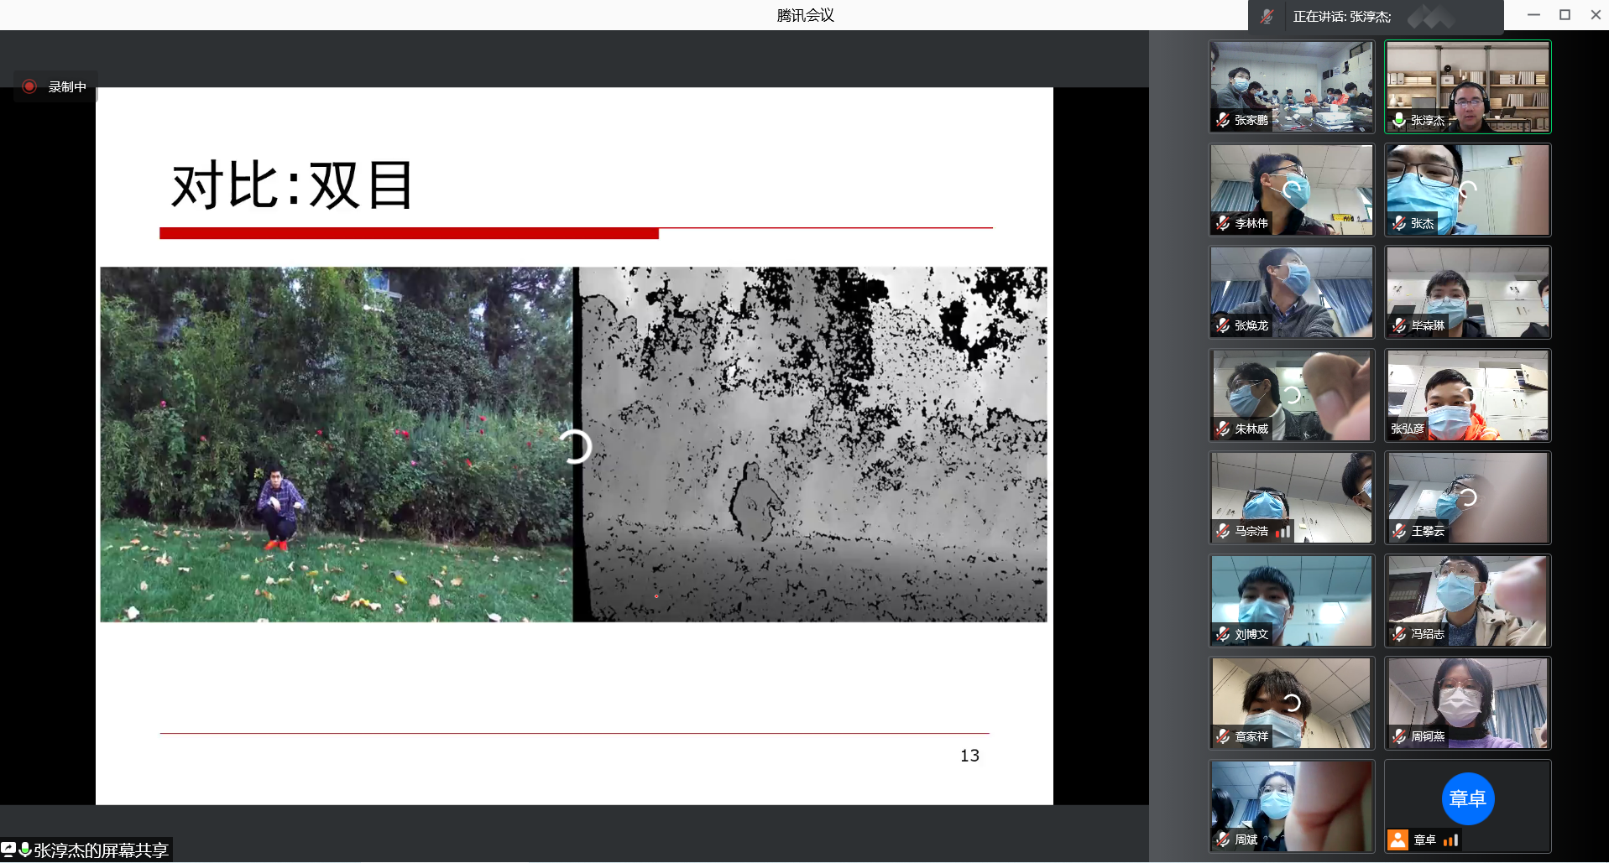The width and height of the screenshot is (1609, 863).
Task: Click the screen share icon at bottom-left
Action: (8, 850)
